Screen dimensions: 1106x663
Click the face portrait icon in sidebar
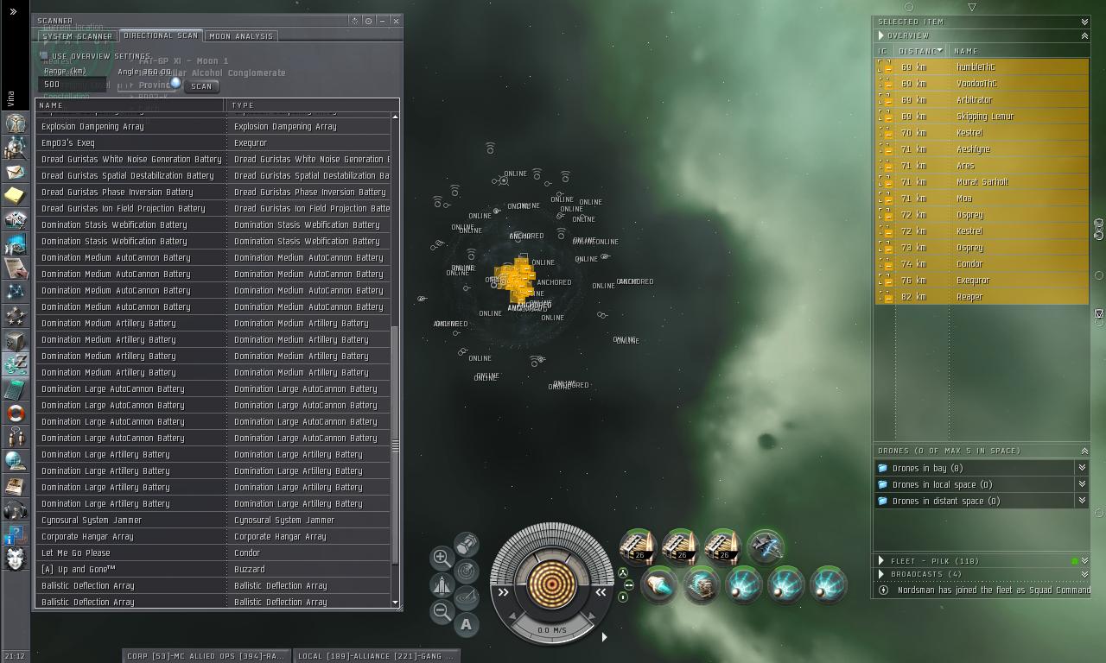tap(16, 559)
